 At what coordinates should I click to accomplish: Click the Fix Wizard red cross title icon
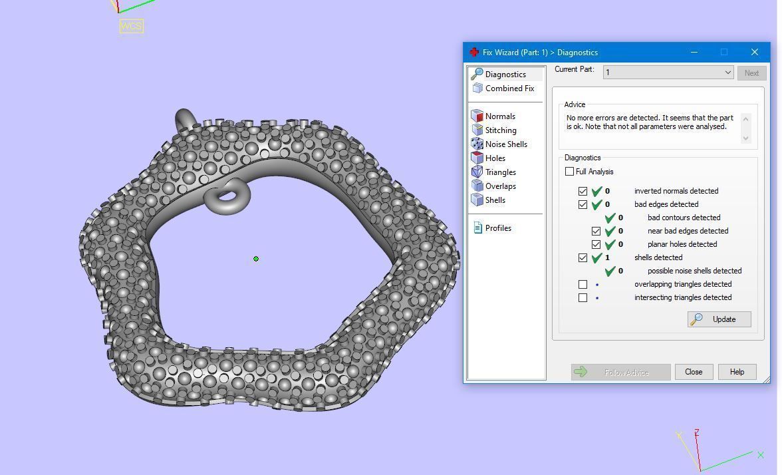(x=474, y=52)
